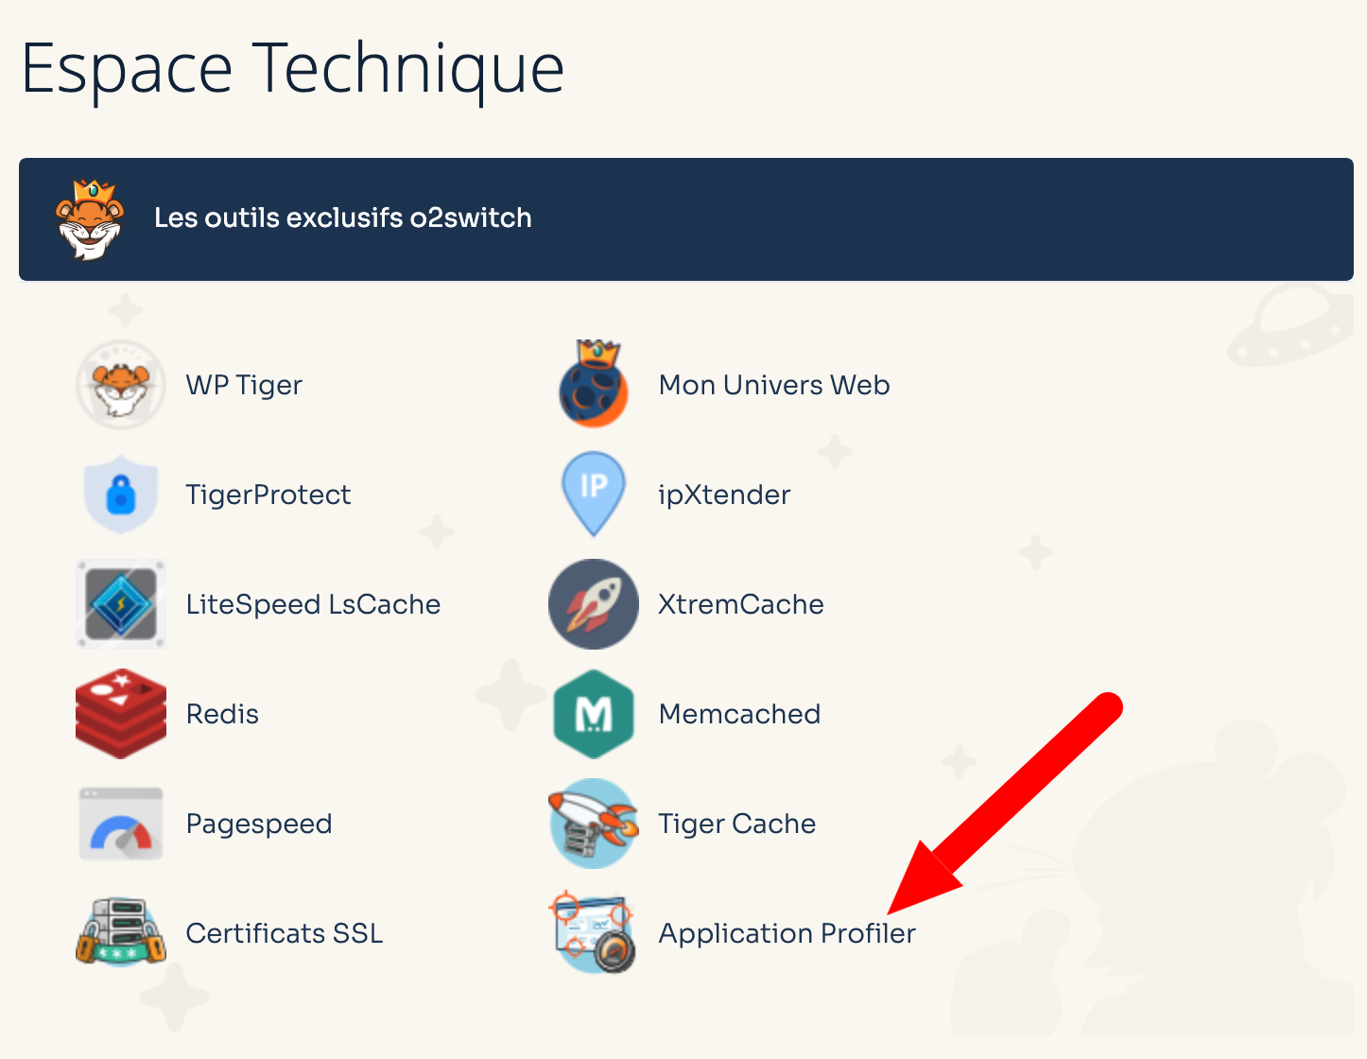Click the Redis red cube icon
1367x1059 pixels.
click(x=121, y=714)
